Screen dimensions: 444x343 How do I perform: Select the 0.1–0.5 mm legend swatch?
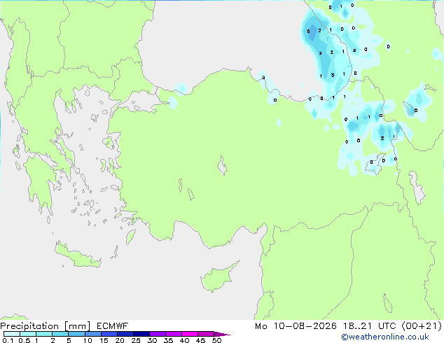[x=12, y=334]
